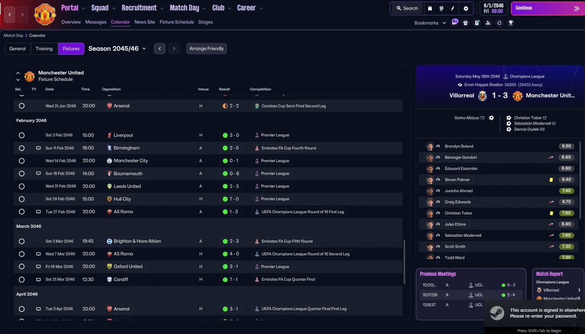This screenshot has width=585, height=334.
Task: Click the circular arrows icon in bookmarks bar
Action: pyautogui.click(x=500, y=23)
